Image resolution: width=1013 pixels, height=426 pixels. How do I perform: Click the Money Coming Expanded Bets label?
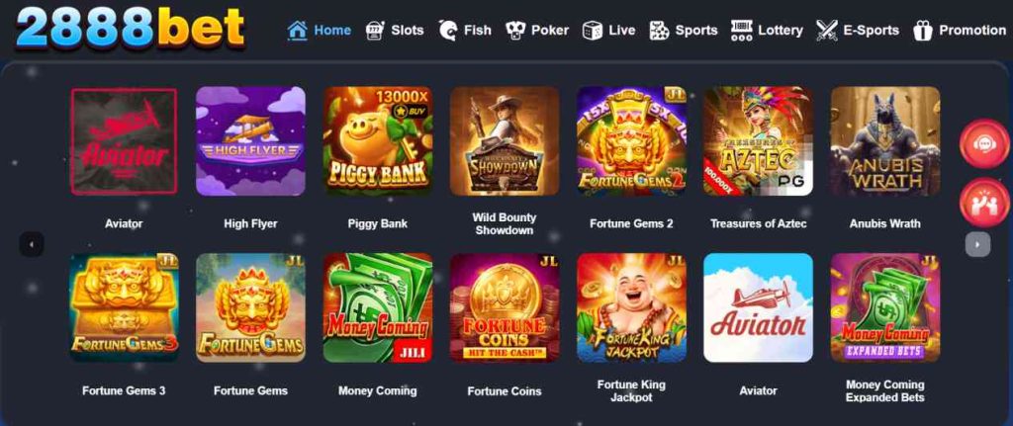click(x=885, y=391)
